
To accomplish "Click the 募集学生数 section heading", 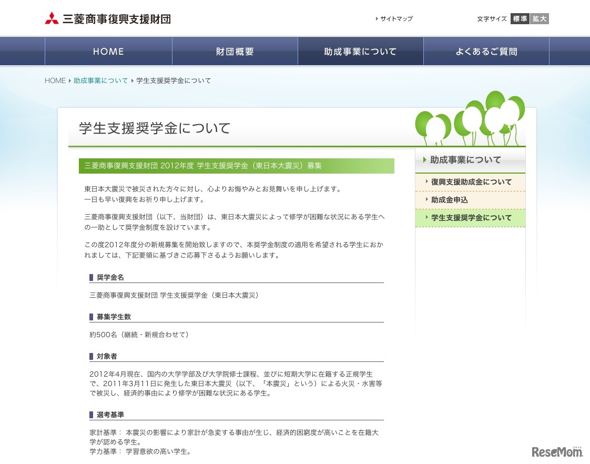I will tap(114, 317).
